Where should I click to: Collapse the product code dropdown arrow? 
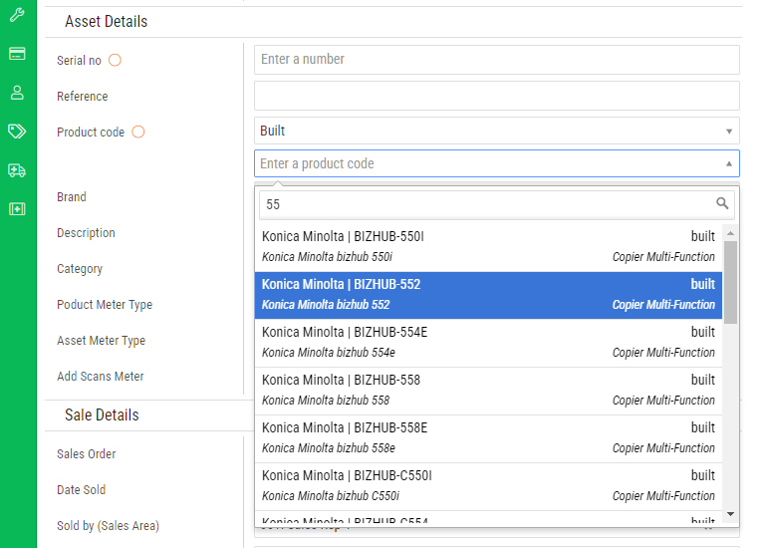(729, 163)
